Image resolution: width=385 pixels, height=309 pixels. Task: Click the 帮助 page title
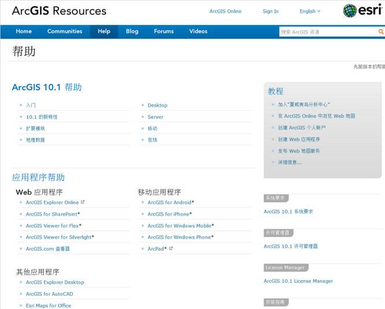24,51
